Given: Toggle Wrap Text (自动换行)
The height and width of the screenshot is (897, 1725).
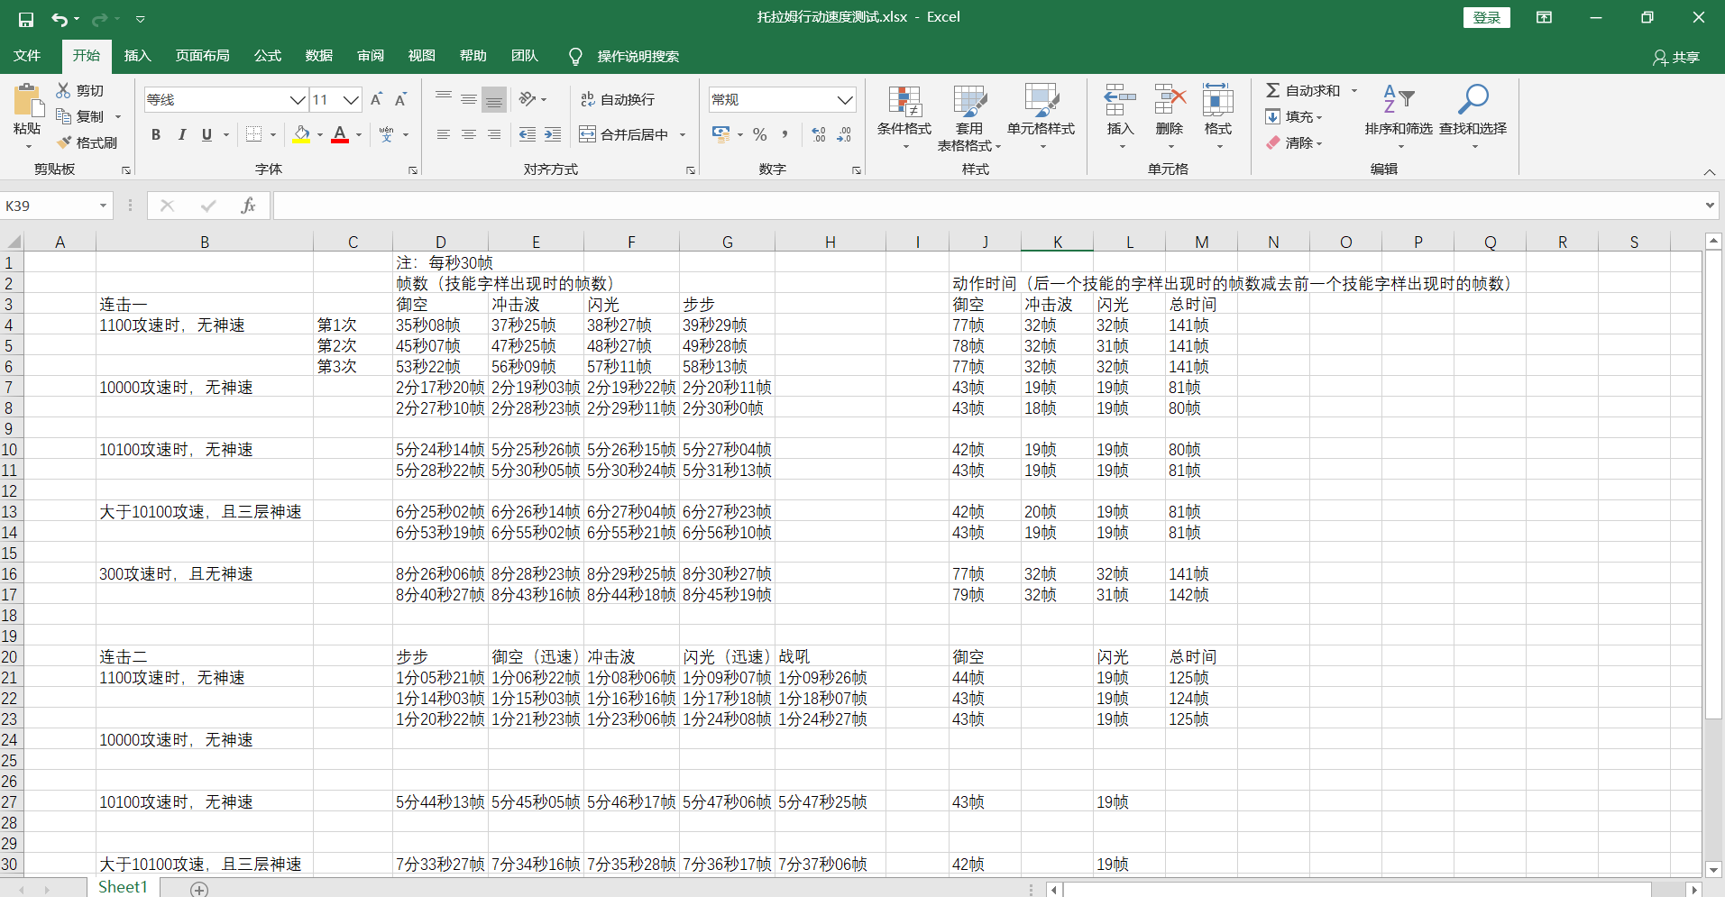Looking at the screenshot, I should tap(618, 99).
